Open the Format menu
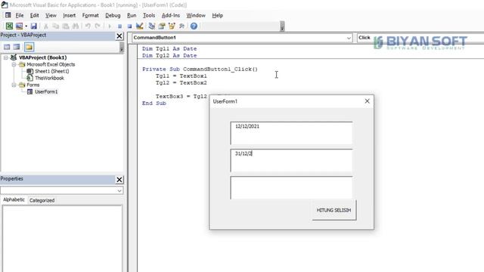This screenshot has width=484, height=272. [x=91, y=15]
